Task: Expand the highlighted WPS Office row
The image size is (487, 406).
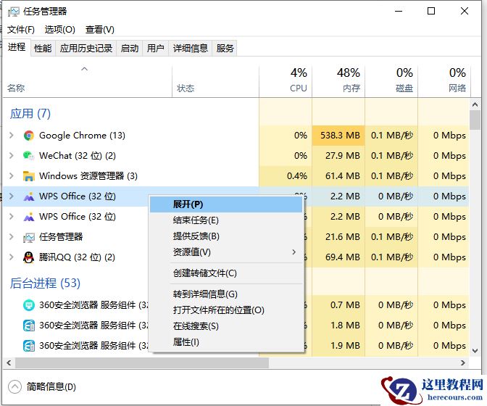Action: click(12, 196)
